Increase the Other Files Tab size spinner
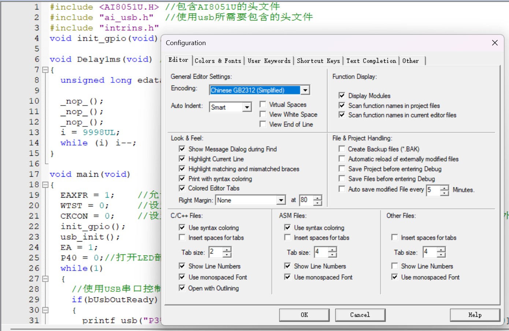Viewport: 509px width, 331px height. coord(441,250)
